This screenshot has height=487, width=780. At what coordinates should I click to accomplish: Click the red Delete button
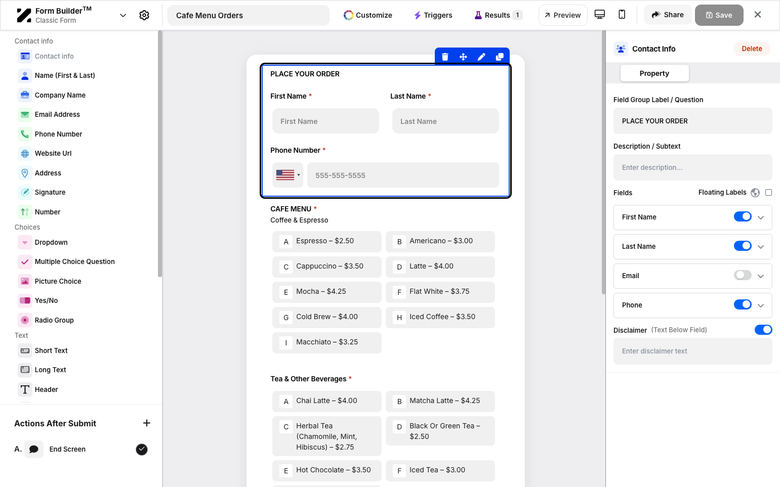coord(752,49)
